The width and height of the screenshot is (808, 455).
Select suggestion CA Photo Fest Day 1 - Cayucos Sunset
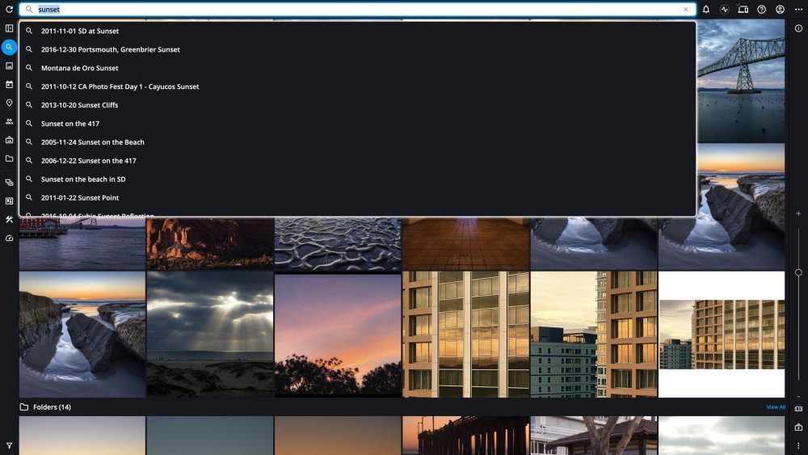click(358, 86)
